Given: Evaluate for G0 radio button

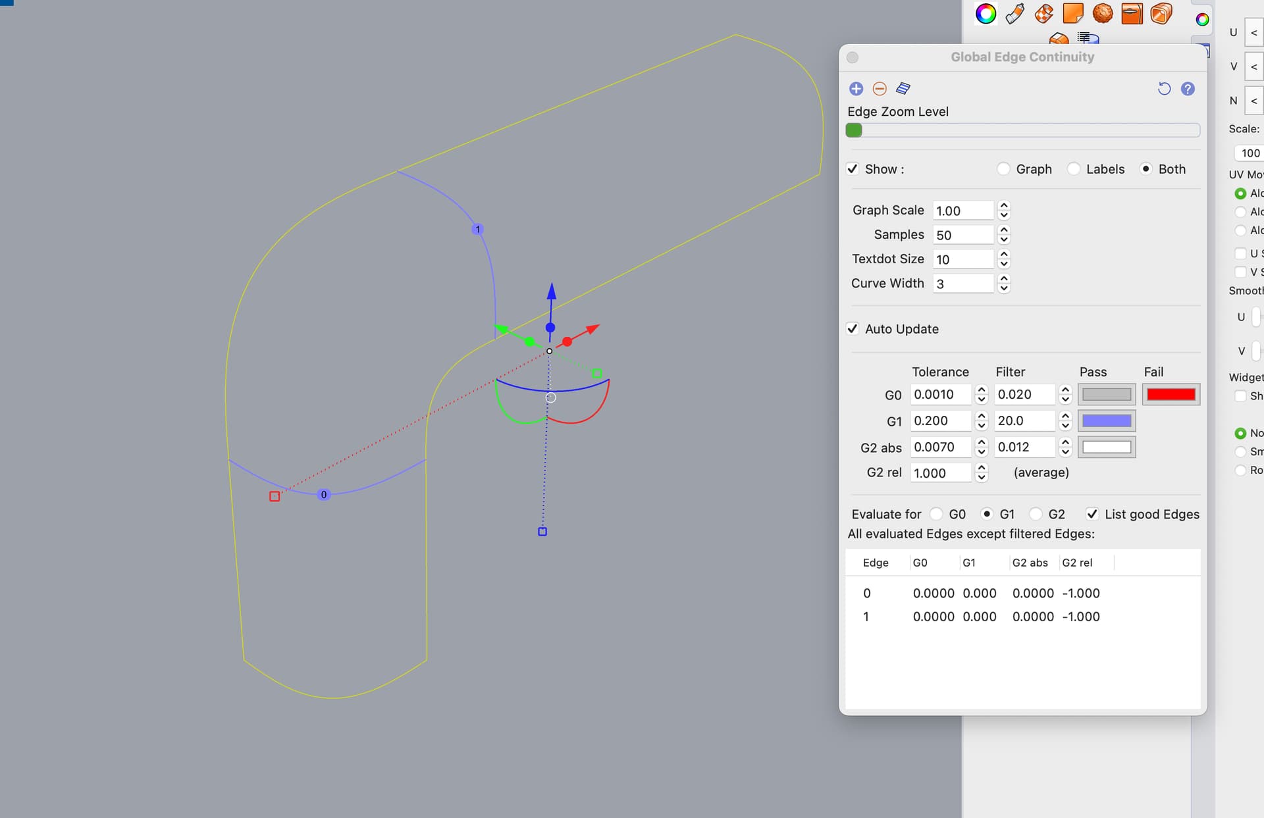Looking at the screenshot, I should tap(936, 514).
